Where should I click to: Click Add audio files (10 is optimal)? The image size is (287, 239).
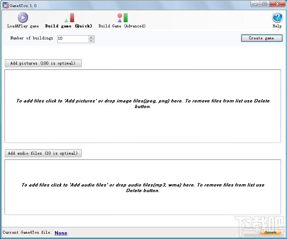click(43, 153)
